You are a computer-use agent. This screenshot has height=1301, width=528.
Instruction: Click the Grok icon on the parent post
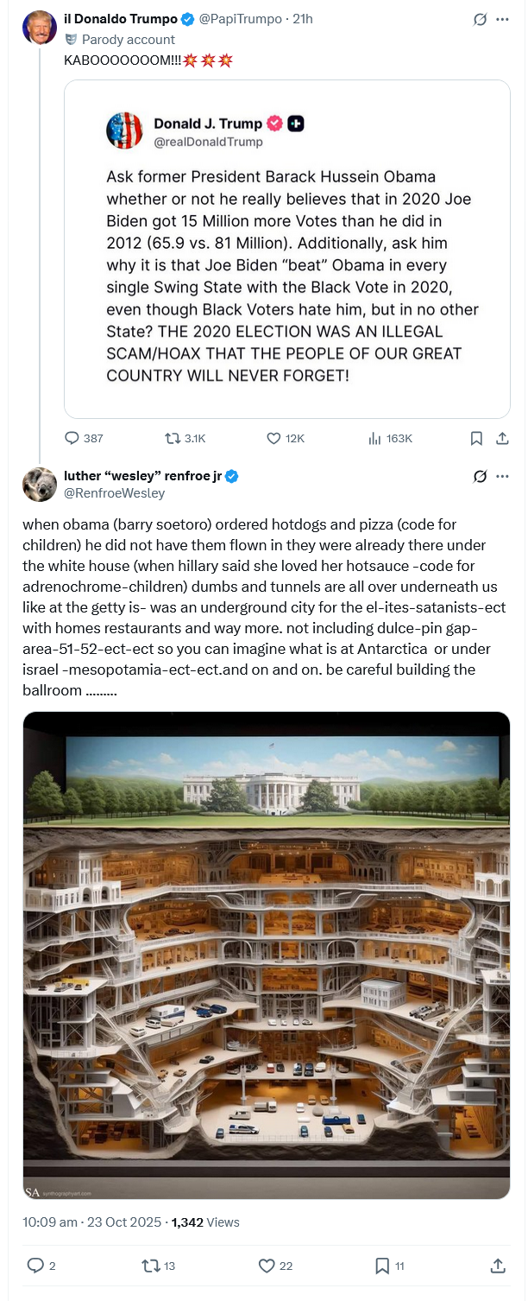(481, 19)
